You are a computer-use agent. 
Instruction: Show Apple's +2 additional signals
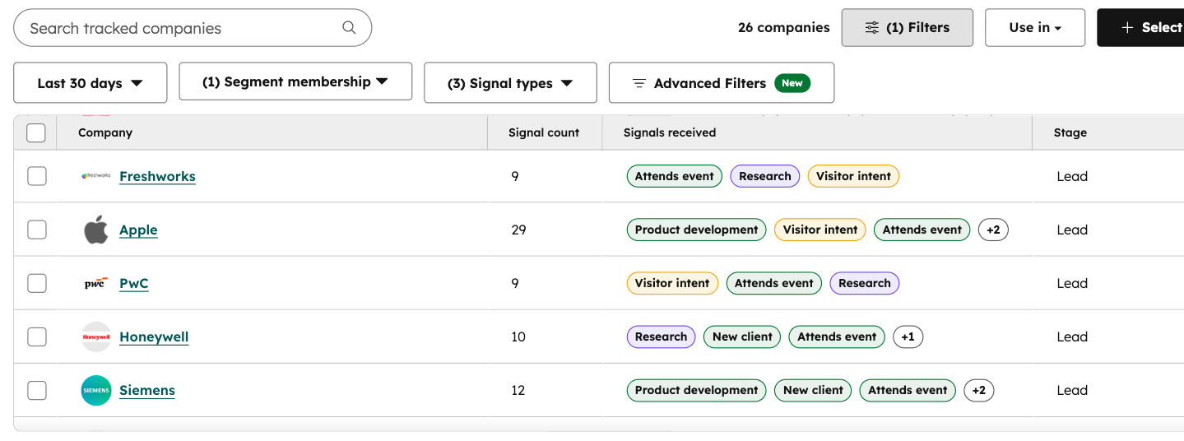pos(993,230)
